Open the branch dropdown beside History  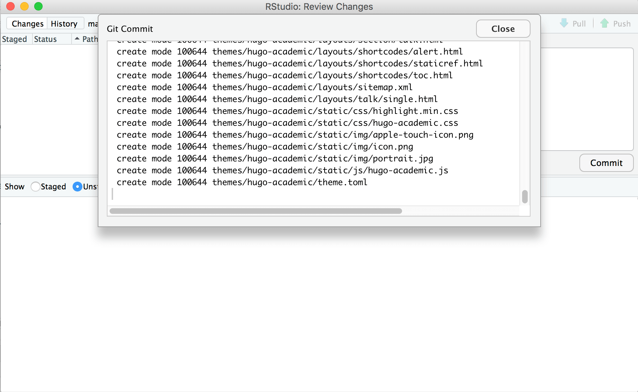(92, 24)
